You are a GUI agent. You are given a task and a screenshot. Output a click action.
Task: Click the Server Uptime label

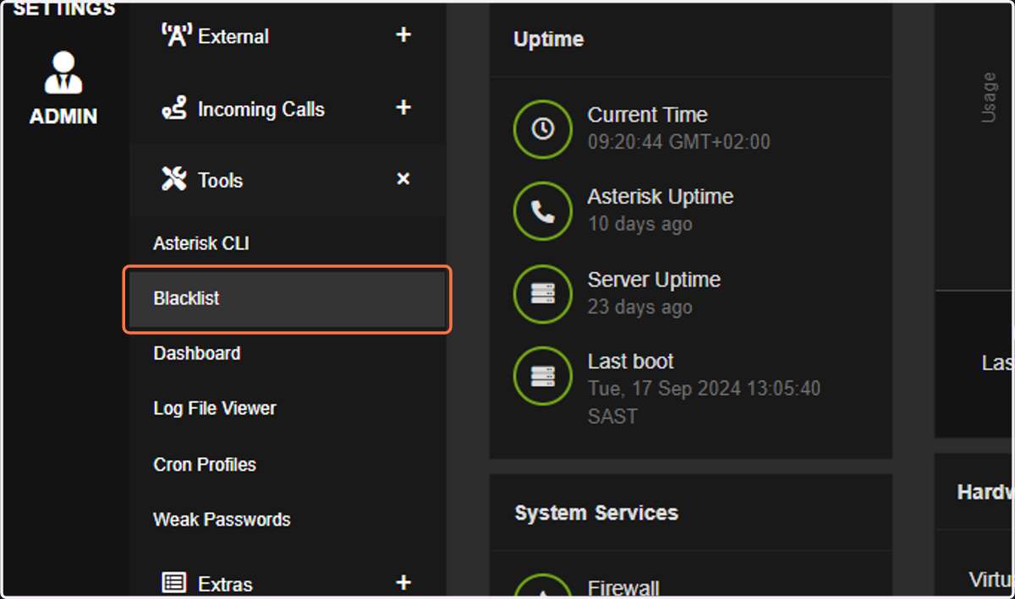pyautogui.click(x=655, y=280)
